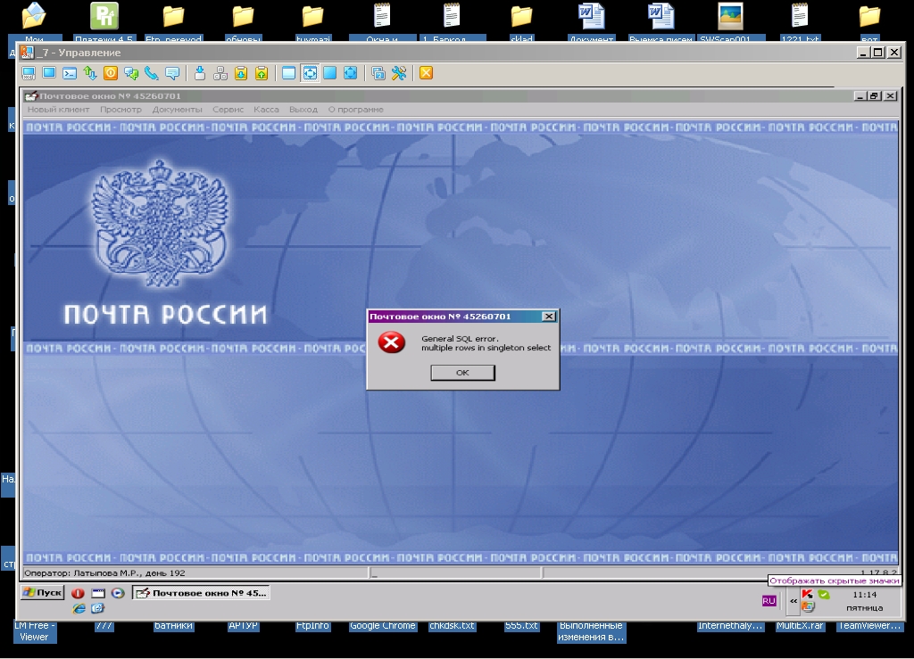Select the View Only mode toolbar icon
Screen dimensions: 914x659
(x=49, y=73)
